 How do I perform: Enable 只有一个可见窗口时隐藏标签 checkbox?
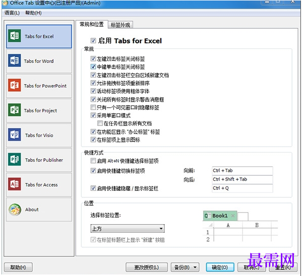tap(93, 107)
